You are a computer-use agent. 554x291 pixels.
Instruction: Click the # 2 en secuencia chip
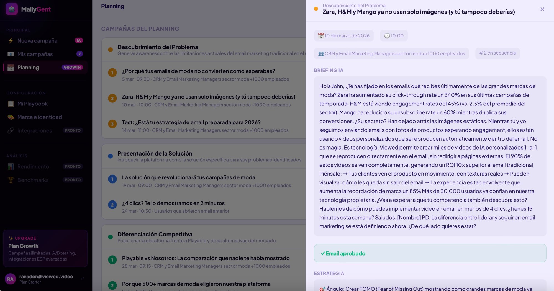497,53
